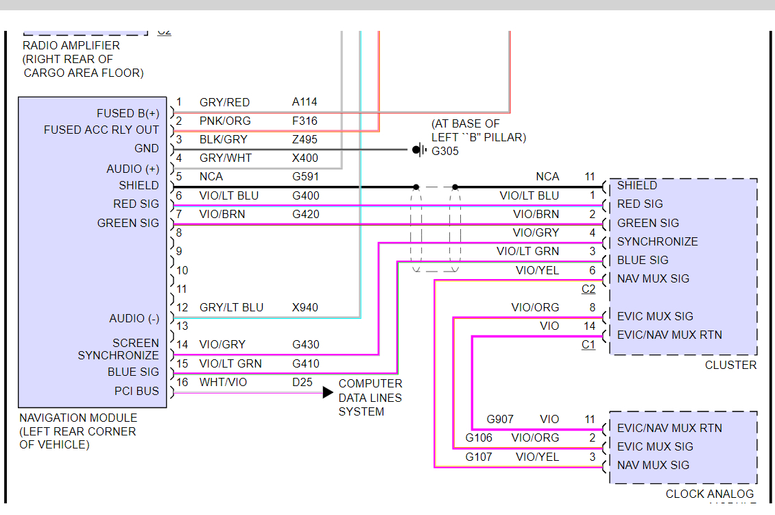Image resolution: width=775 pixels, height=515 pixels.
Task: Click the Radio Amplifier location label
Action: (83, 59)
